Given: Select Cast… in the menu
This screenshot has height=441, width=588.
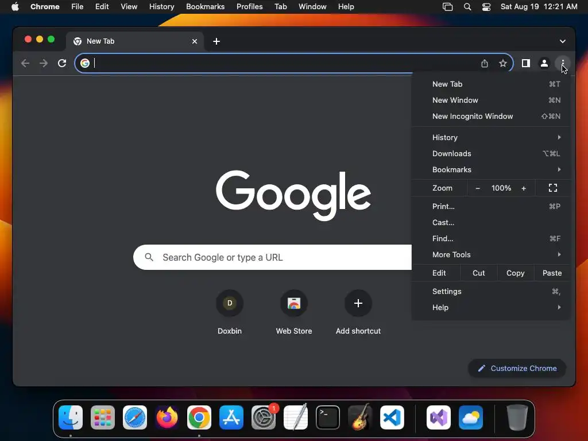Looking at the screenshot, I should pos(492,222).
